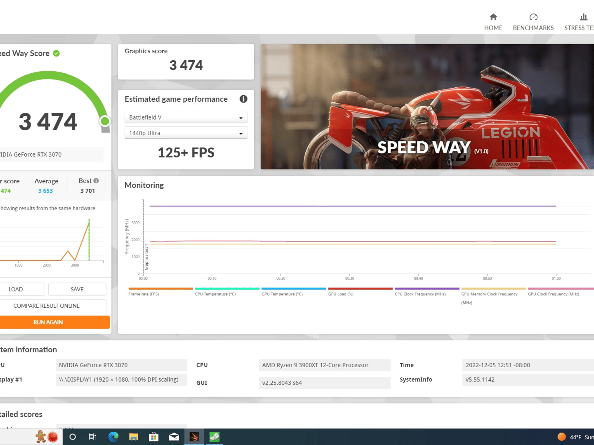Click the green validated checkmark icon
This screenshot has width=594, height=445.
[56, 53]
